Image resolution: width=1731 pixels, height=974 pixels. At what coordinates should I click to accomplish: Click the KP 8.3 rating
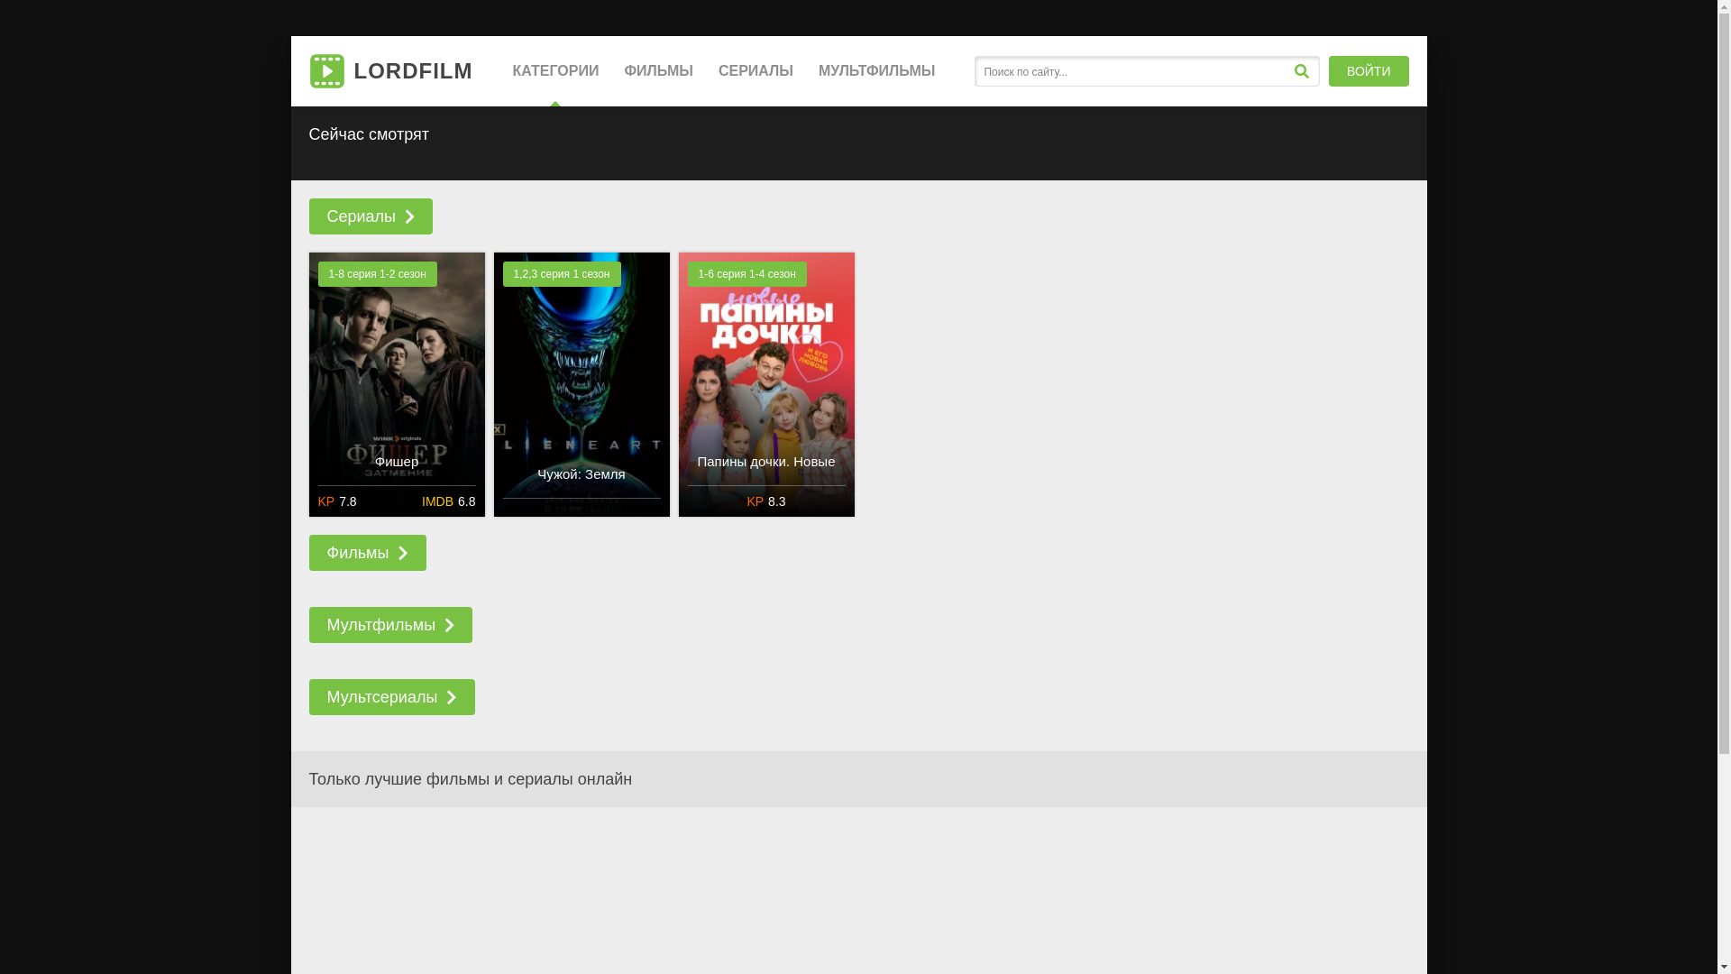point(766,501)
